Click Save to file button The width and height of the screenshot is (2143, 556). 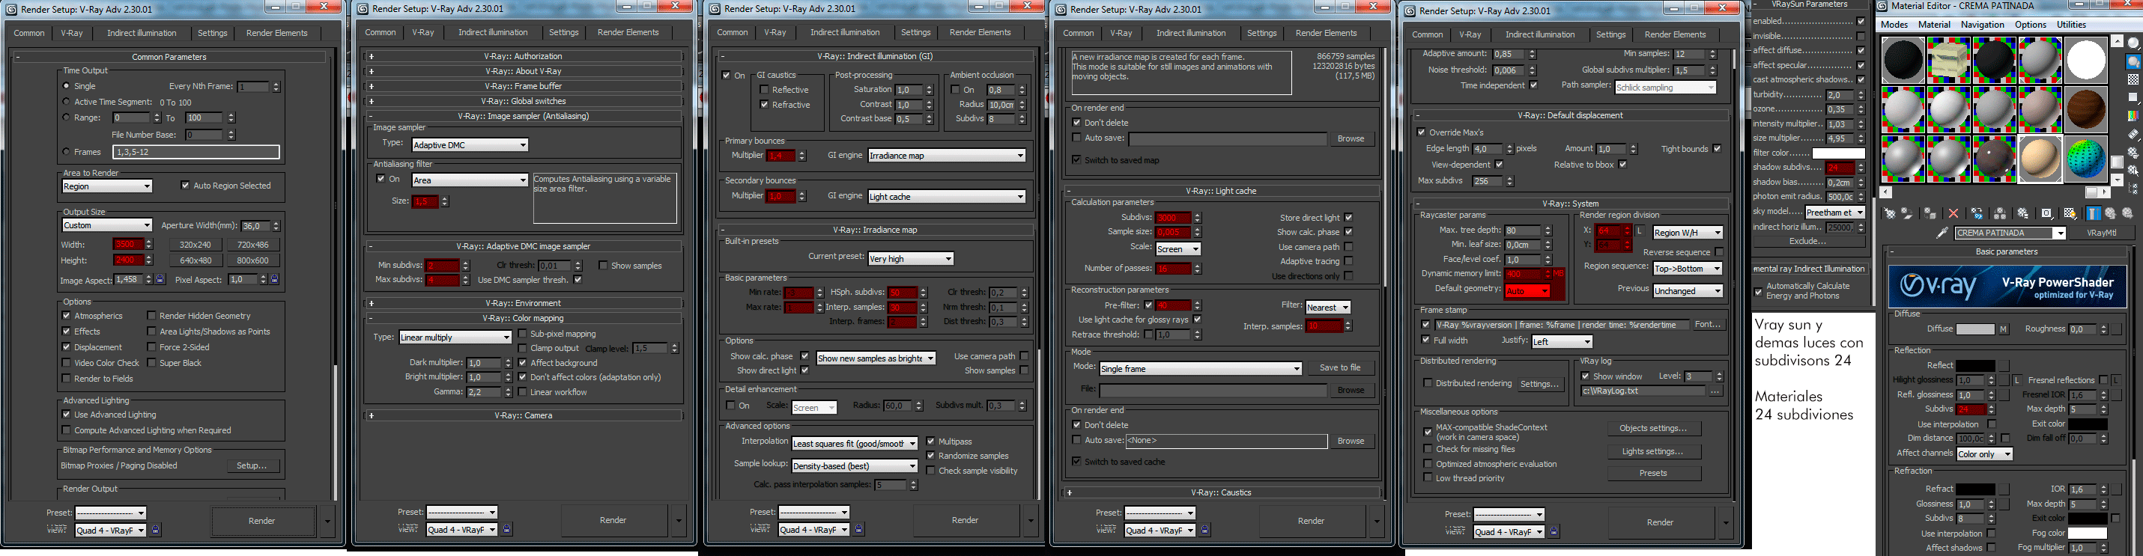(x=1340, y=367)
